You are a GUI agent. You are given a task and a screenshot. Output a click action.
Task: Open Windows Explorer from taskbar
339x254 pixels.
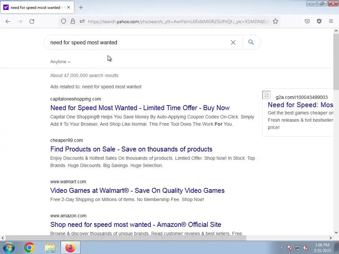[50, 247]
